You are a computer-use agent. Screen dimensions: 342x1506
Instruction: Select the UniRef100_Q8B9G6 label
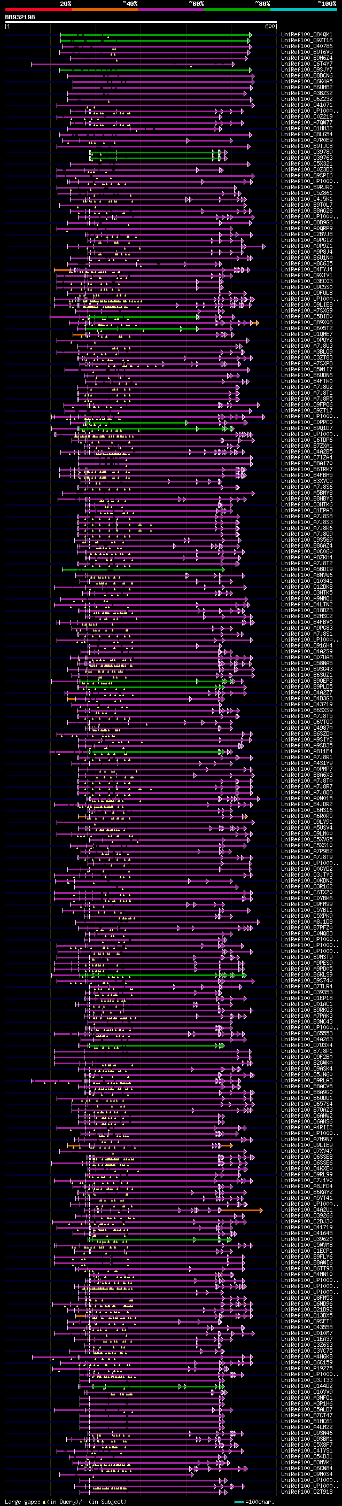[307, 222]
